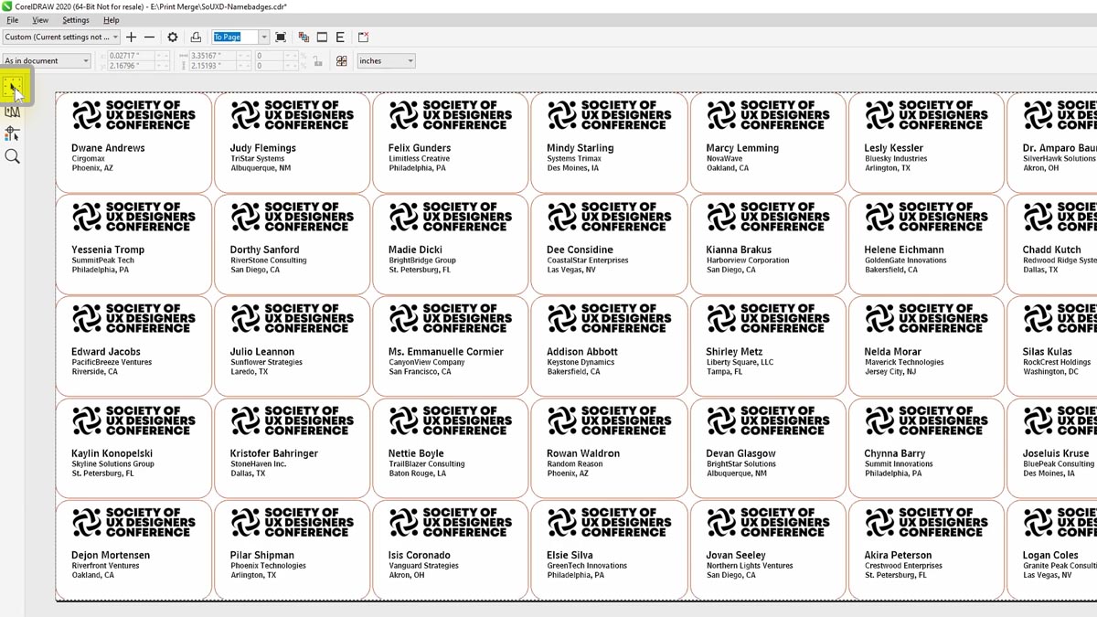Image resolution: width=1097 pixels, height=617 pixels.
Task: Toggle the Invert preview option
Action: 322,37
